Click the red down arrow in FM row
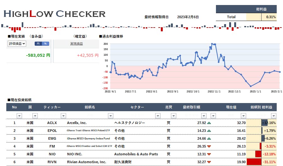This screenshot has width=283, height=166. tap(209, 146)
